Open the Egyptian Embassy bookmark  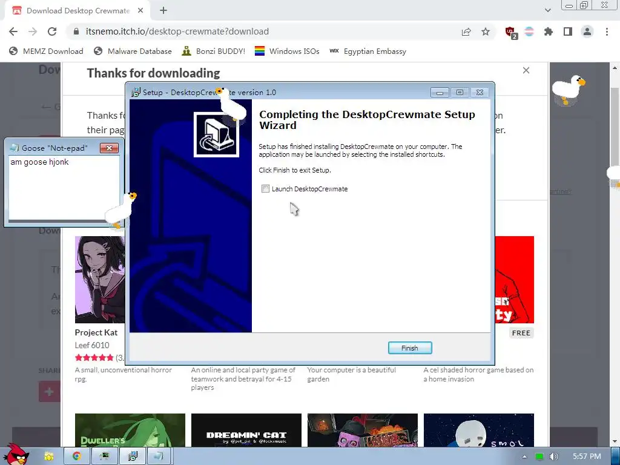[x=368, y=51]
